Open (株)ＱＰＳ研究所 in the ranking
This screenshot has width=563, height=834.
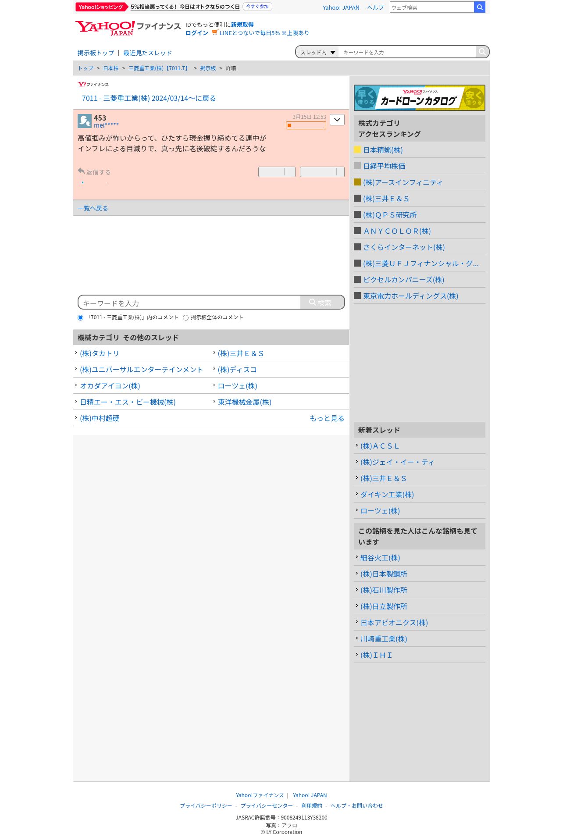pyautogui.click(x=390, y=215)
